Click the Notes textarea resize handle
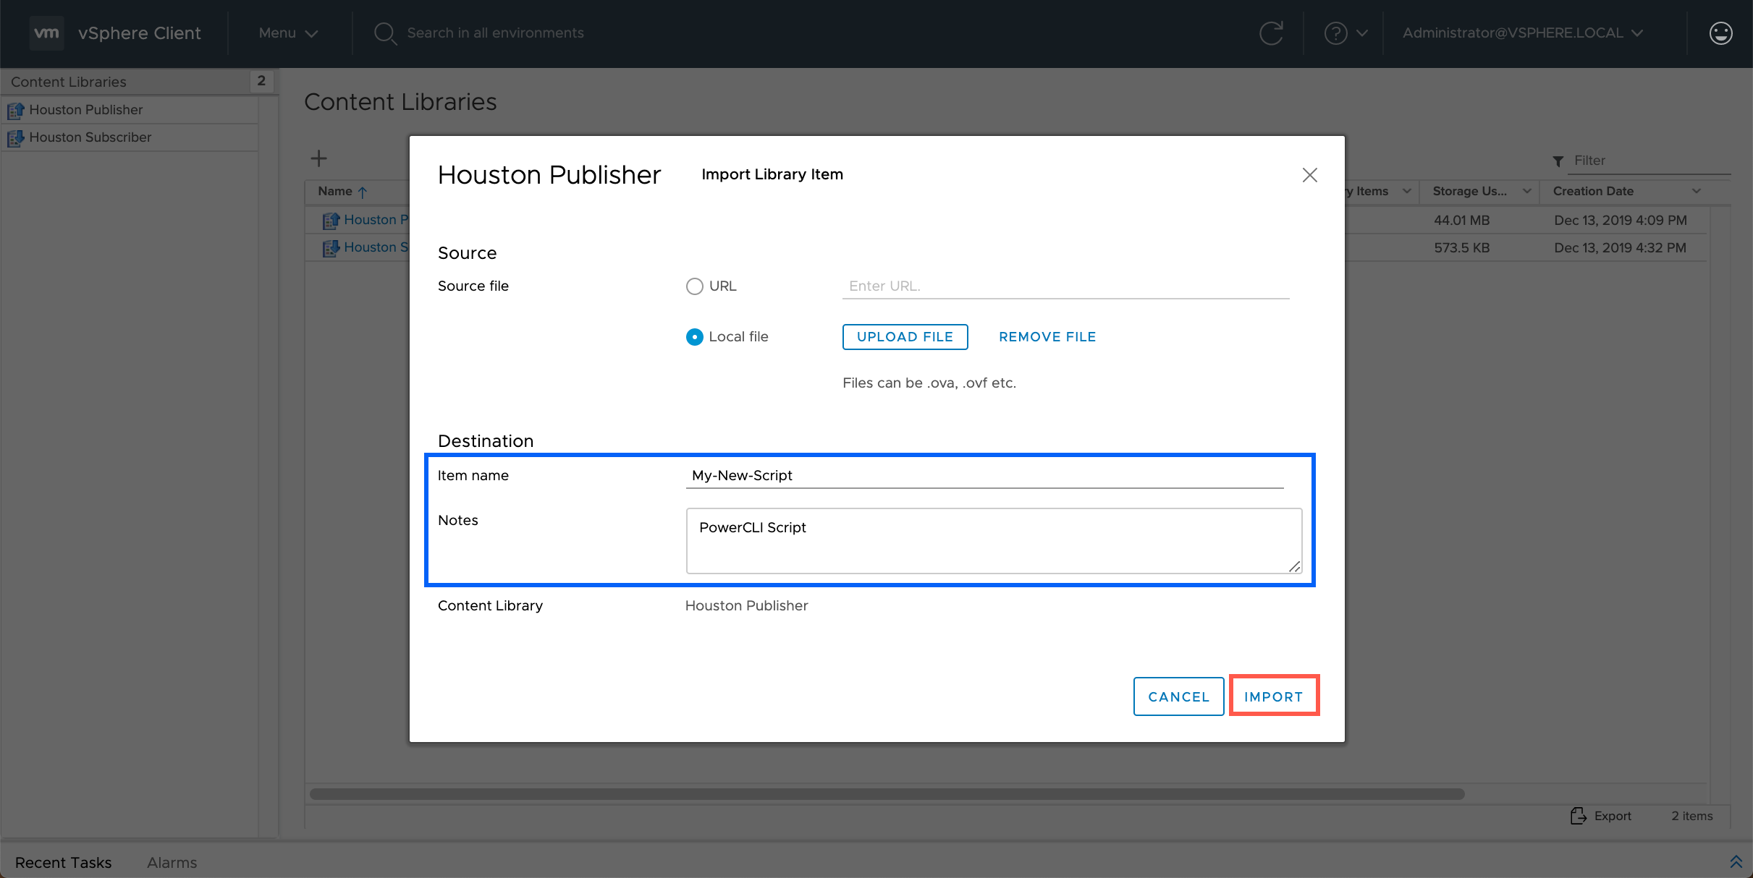Viewport: 1753px width, 878px height. click(1294, 566)
